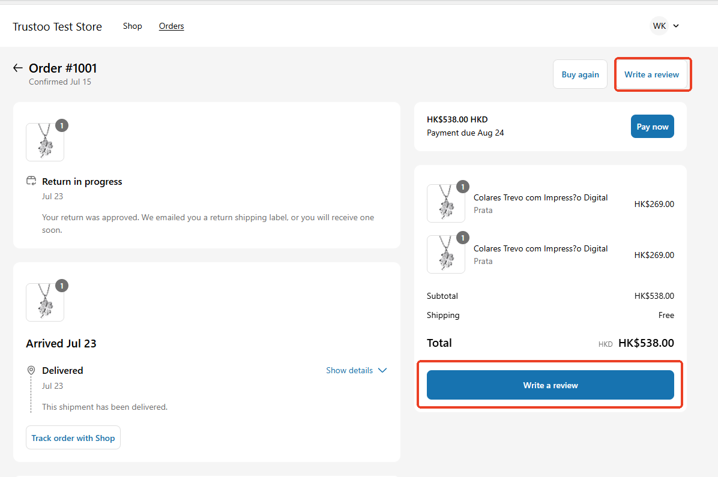This screenshot has width=718, height=477.
Task: Click Track order with Shop
Action: tap(73, 437)
